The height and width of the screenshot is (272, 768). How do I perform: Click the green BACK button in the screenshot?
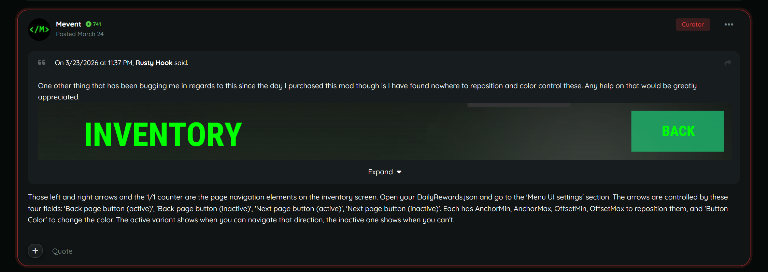point(678,131)
